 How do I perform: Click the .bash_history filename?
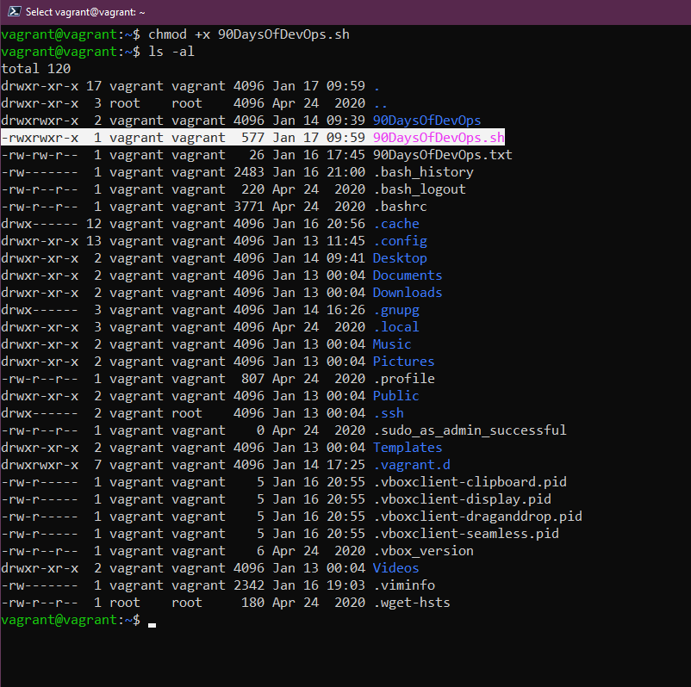[423, 172]
